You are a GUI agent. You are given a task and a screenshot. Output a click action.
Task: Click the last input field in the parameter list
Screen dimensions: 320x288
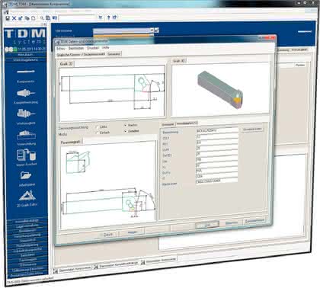(217, 181)
